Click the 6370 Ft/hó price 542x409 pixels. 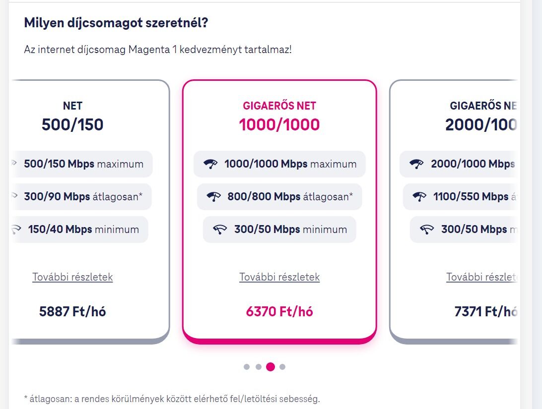279,312
